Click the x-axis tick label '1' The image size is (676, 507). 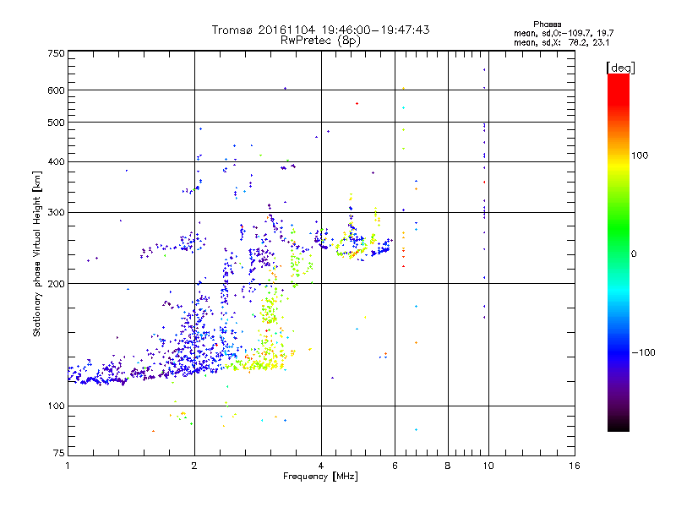tap(68, 466)
